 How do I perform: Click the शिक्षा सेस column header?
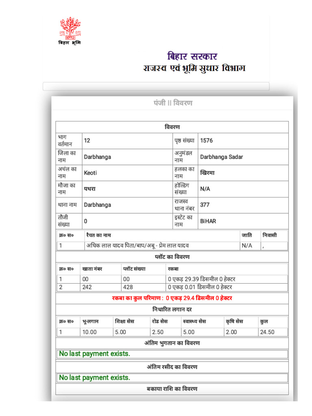coord(124,321)
